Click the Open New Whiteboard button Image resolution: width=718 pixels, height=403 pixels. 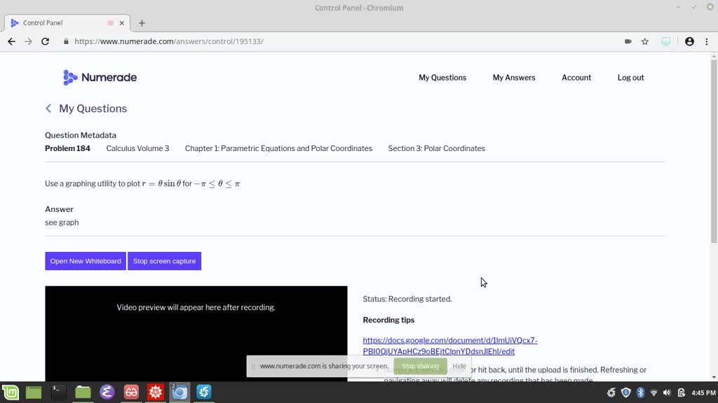(x=85, y=261)
